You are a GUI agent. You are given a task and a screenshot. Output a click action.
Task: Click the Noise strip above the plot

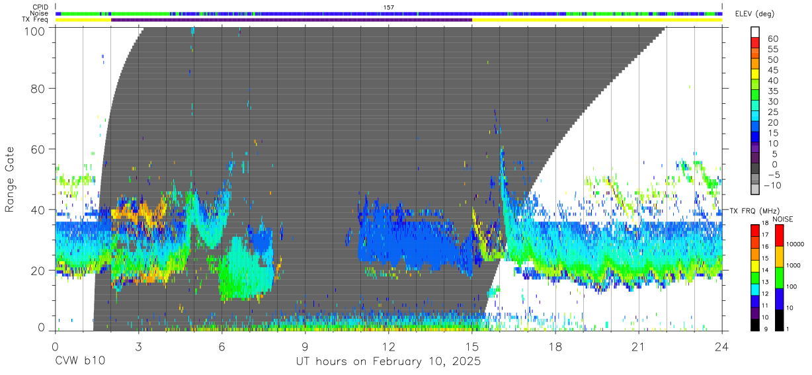pyautogui.click(x=389, y=13)
